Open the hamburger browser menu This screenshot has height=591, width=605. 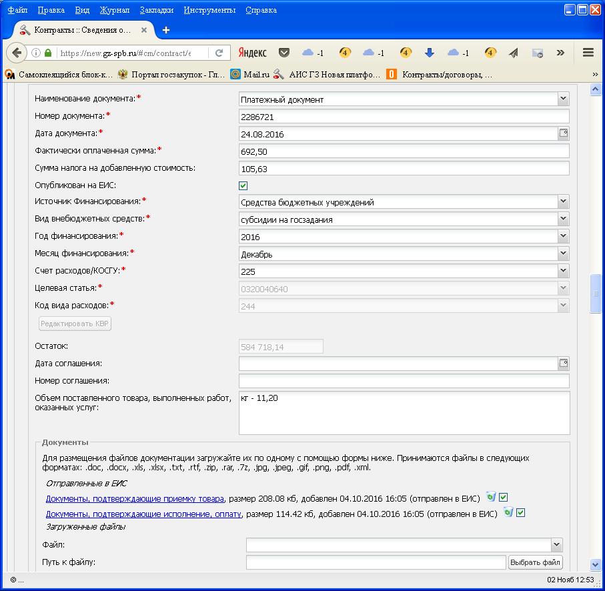(x=588, y=53)
